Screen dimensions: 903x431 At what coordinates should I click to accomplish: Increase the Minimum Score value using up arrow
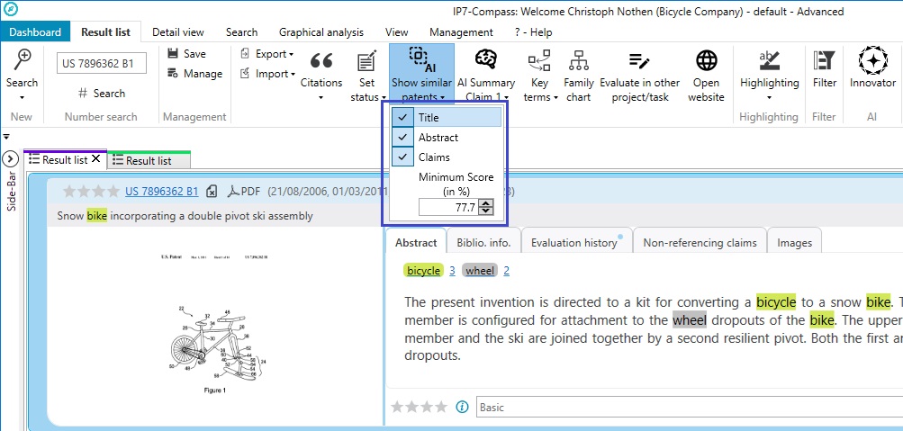point(486,203)
